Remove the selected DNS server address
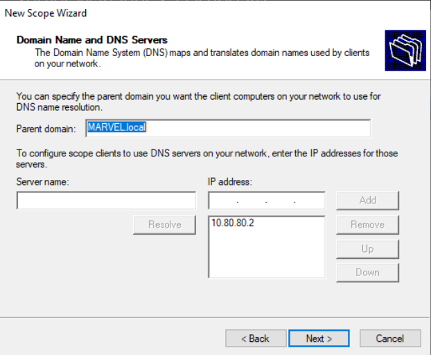The height and width of the screenshot is (355, 431). pos(367,224)
